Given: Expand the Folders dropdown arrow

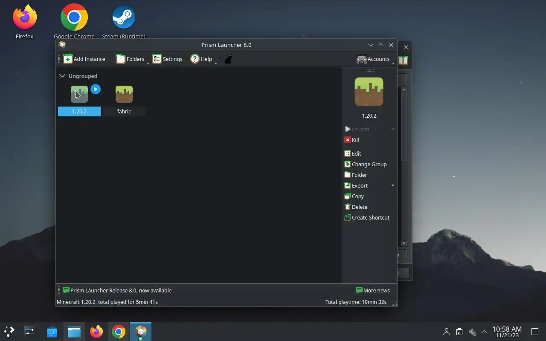Looking at the screenshot, I should 148,63.
